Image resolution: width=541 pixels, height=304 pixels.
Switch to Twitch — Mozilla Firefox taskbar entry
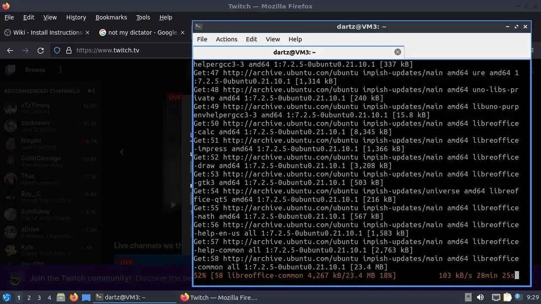(x=220, y=297)
